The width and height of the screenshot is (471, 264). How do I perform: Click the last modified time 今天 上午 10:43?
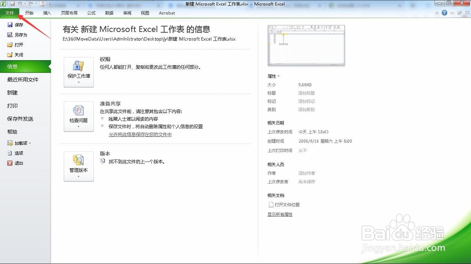tap(313, 132)
